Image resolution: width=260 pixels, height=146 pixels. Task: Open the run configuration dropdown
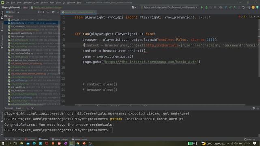[x=169, y=7]
